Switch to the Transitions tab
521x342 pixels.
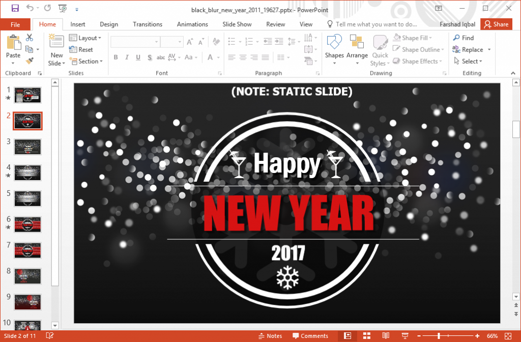pos(147,24)
